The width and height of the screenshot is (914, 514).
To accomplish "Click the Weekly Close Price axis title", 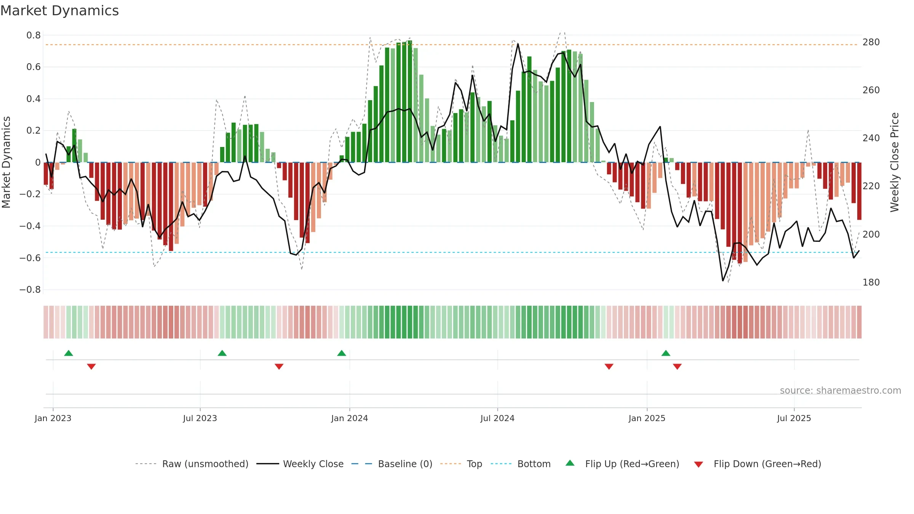I will [x=895, y=162].
